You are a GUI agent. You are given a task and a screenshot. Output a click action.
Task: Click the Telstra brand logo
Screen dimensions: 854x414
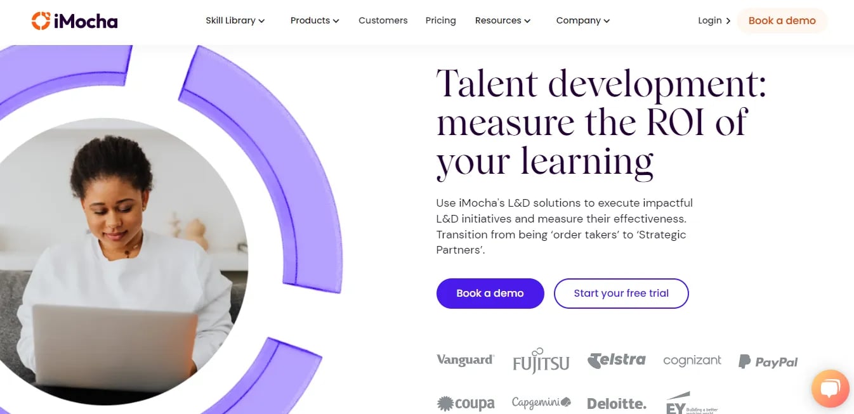pos(616,359)
